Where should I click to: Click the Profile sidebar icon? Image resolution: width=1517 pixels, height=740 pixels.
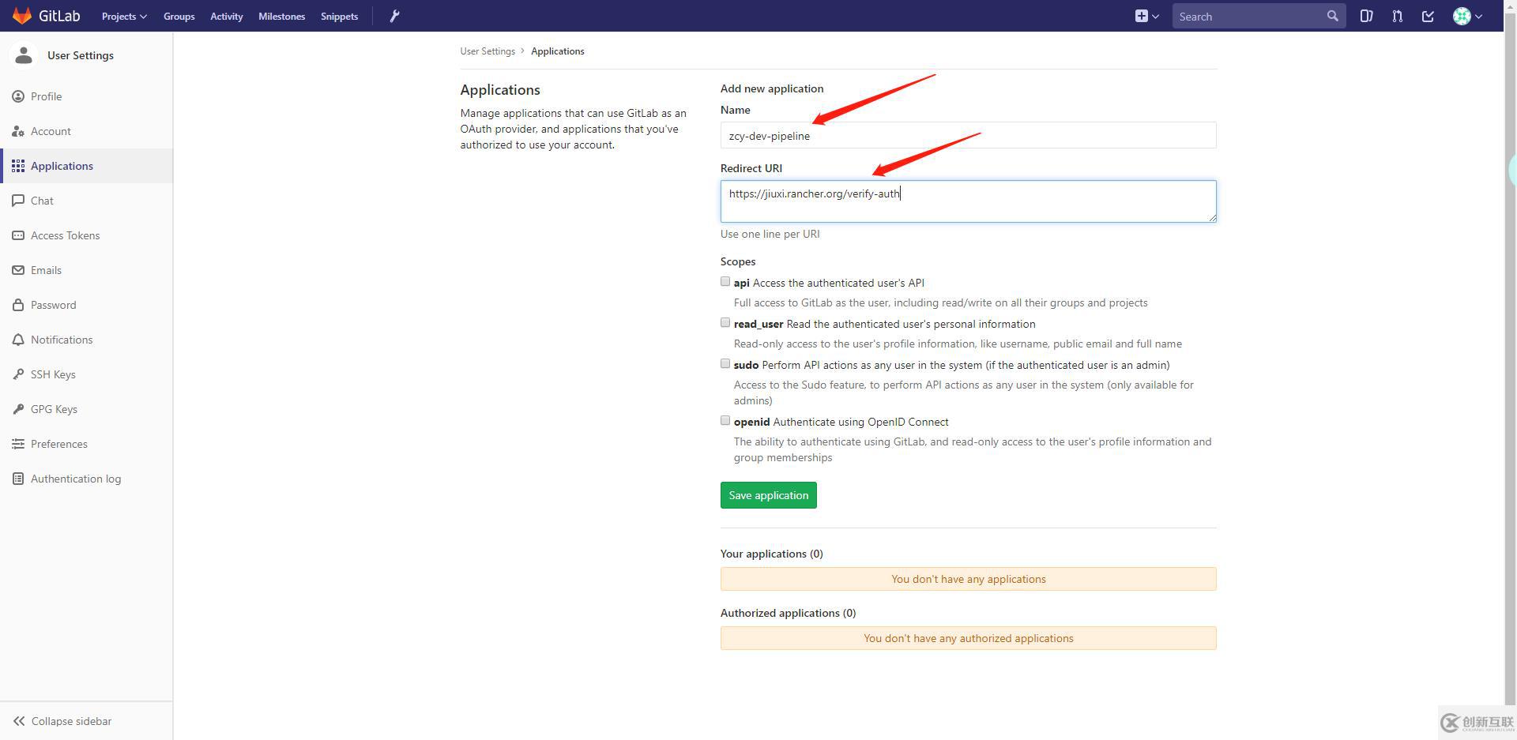tap(18, 96)
